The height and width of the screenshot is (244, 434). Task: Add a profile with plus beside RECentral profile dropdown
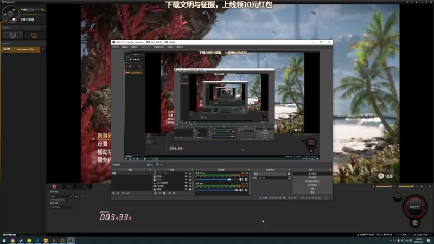(76, 196)
